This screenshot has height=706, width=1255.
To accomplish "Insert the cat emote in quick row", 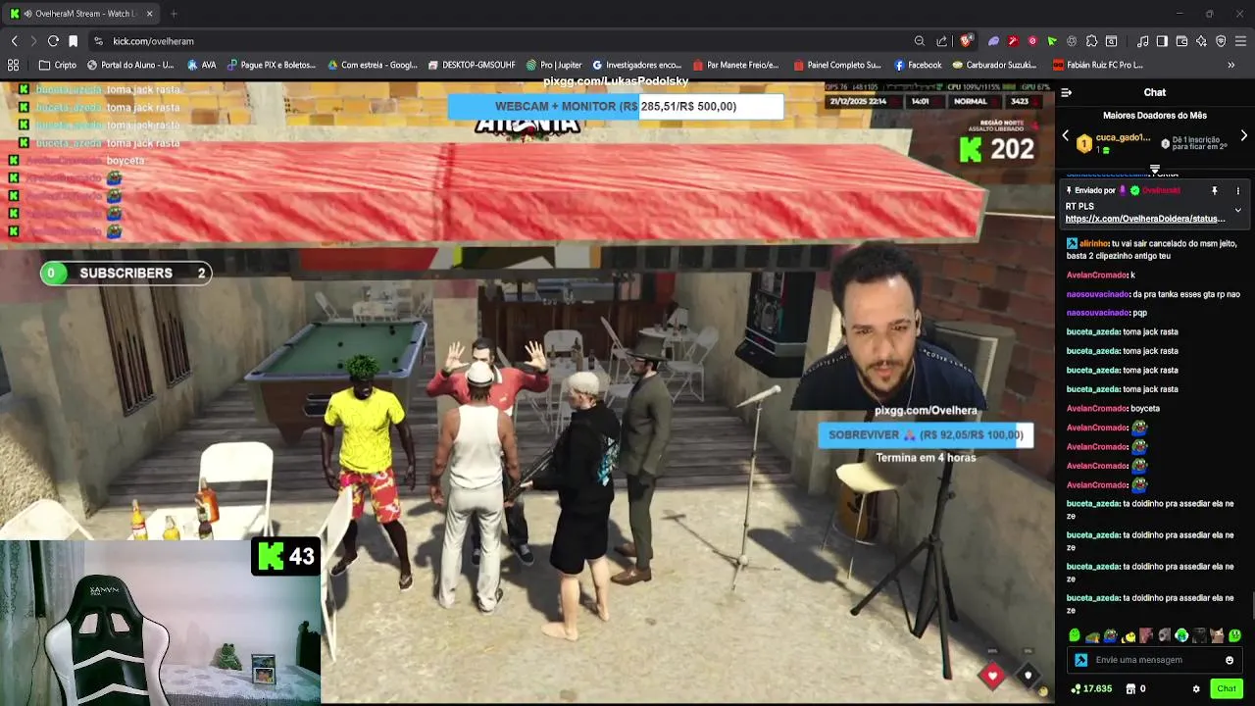I will point(1216,635).
